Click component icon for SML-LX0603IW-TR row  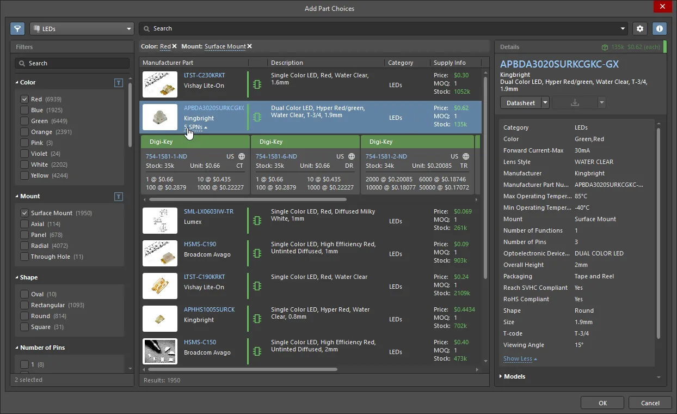[x=257, y=221]
